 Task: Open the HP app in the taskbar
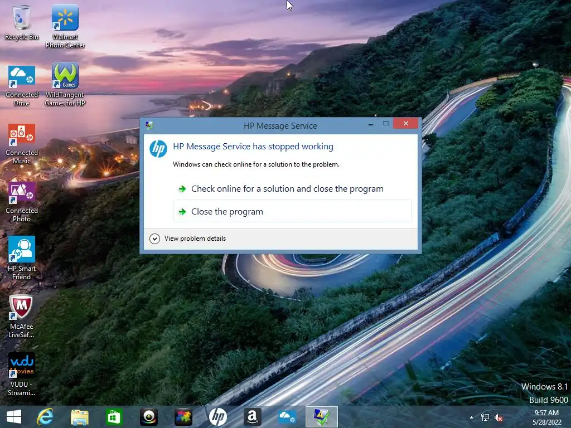coord(218,417)
